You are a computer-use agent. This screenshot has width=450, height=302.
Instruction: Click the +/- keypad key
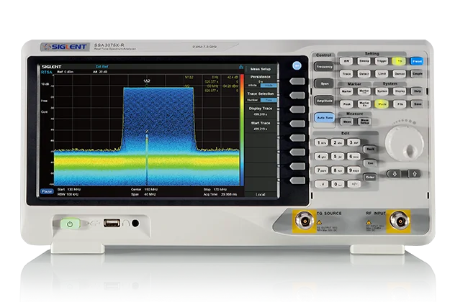pos(354,184)
